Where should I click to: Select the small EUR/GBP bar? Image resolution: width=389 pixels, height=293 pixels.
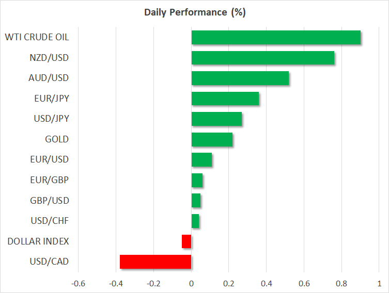click(x=197, y=180)
